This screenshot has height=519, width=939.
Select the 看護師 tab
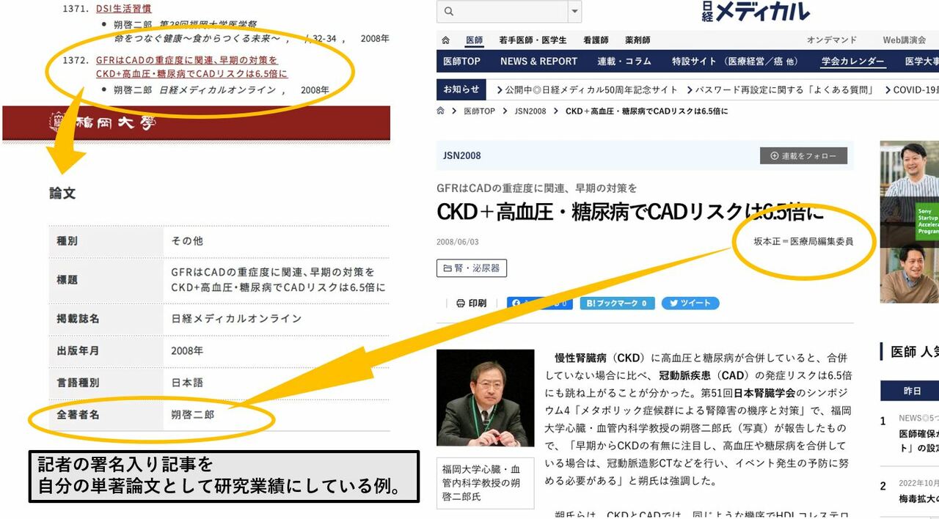pyautogui.click(x=596, y=40)
